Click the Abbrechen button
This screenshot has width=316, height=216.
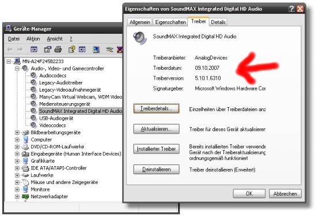point(285,194)
